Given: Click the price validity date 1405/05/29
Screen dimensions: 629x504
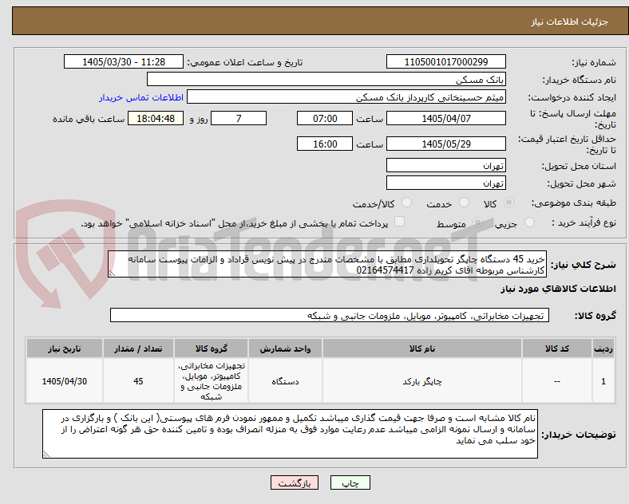Looking at the screenshot, I should (446, 144).
